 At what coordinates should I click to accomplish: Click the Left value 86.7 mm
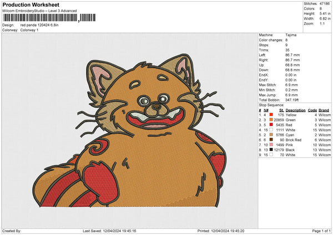tap(292, 55)
